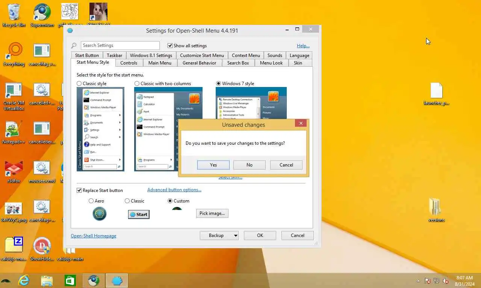Switch to Supermium in the taskbar
This screenshot has width=481, height=288.
pos(94,280)
